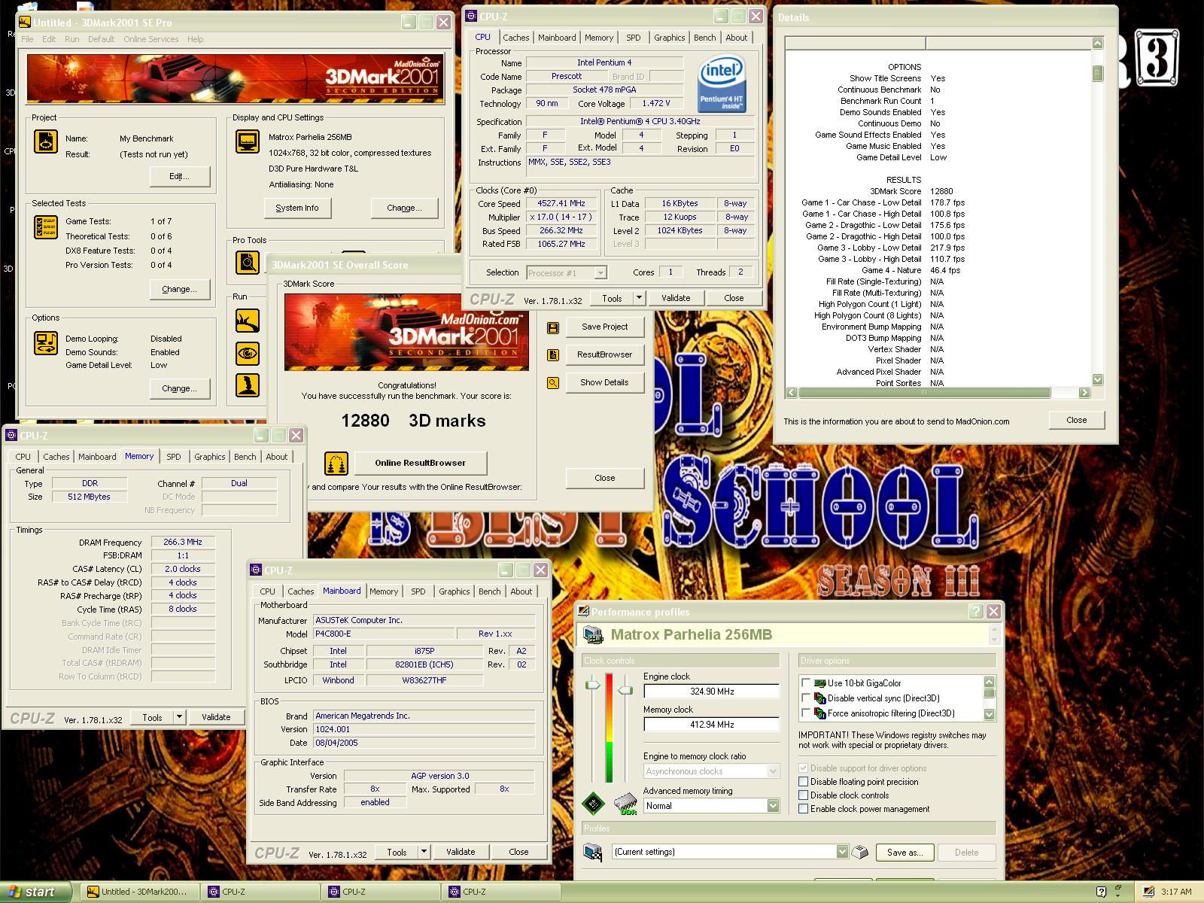Click Validate in top CPU-Z window
The width and height of the screenshot is (1204, 903).
676,298
